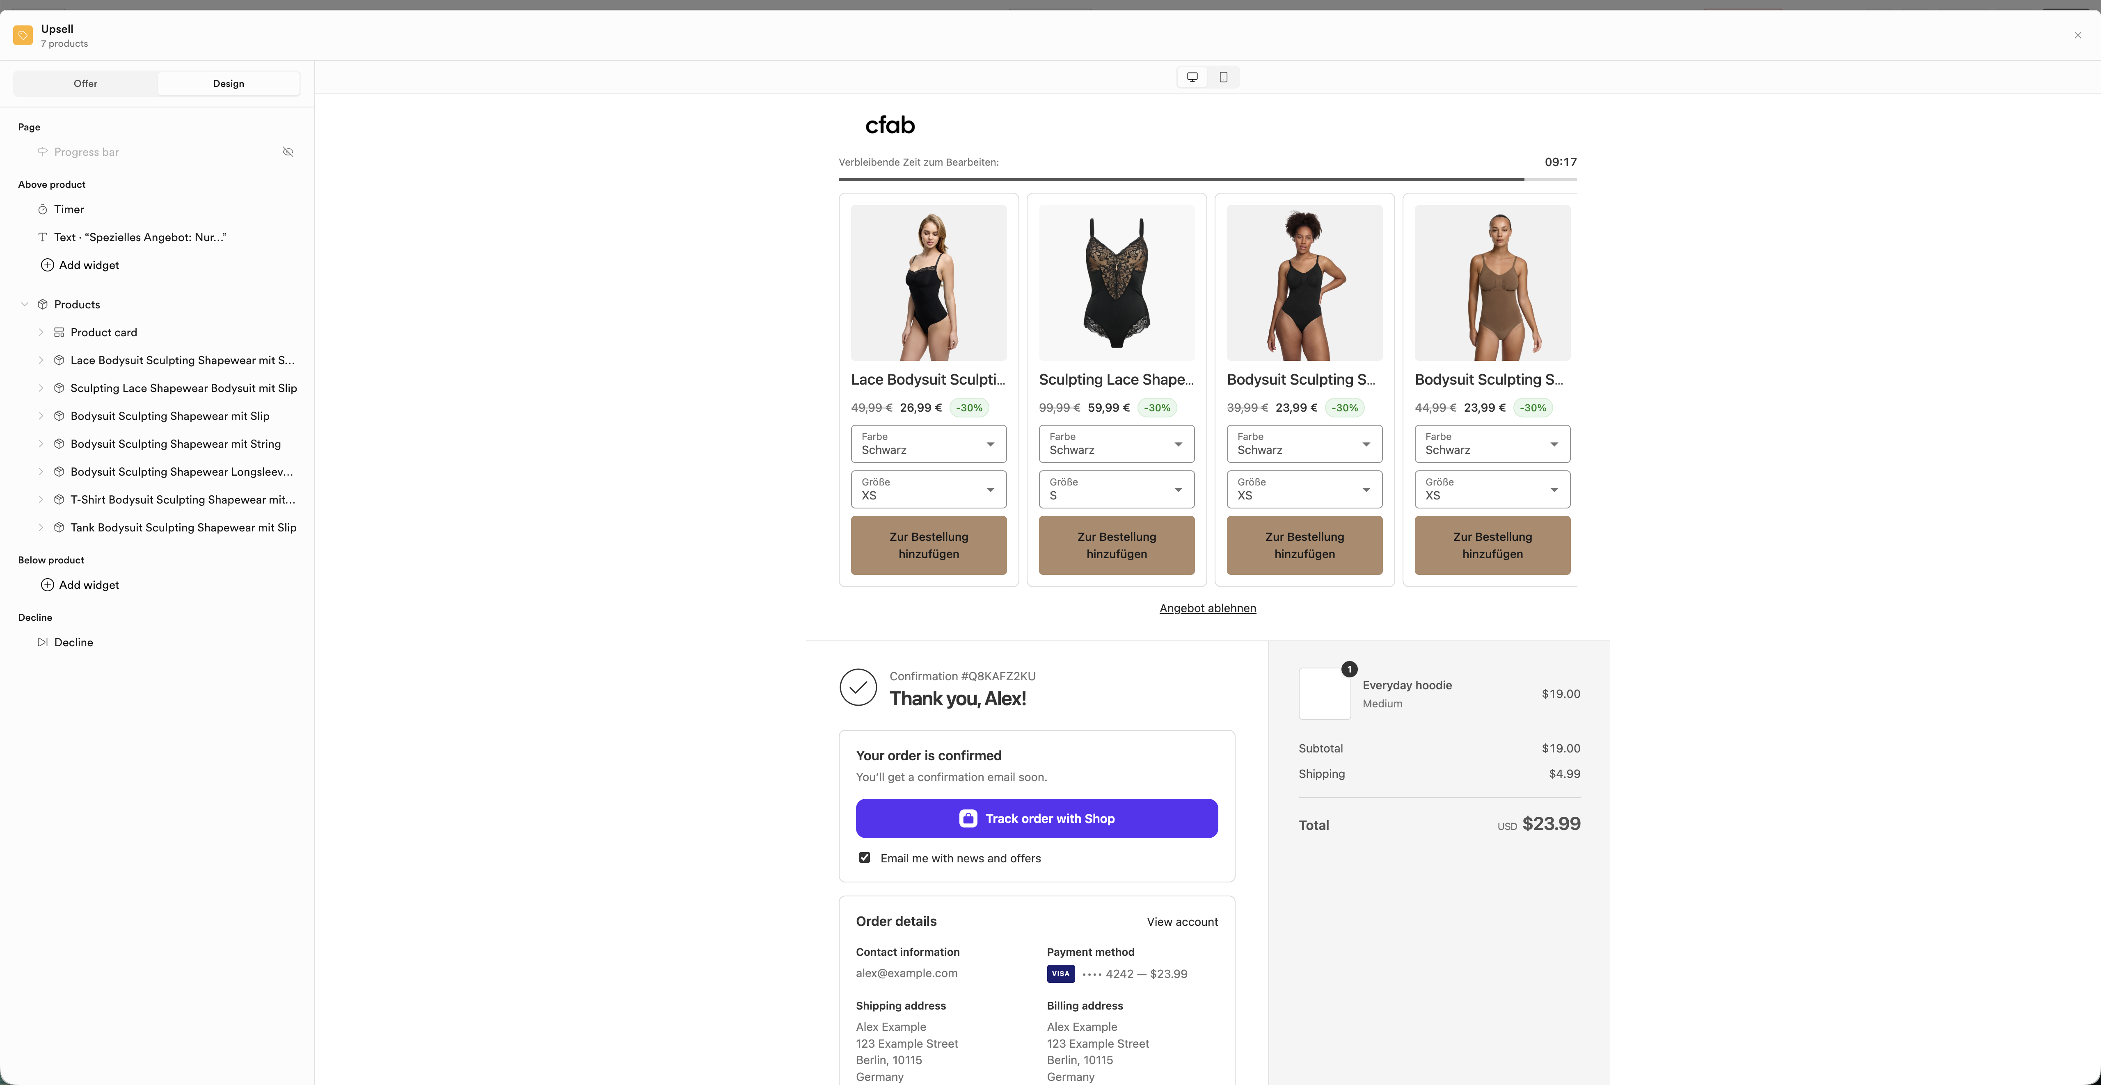The height and width of the screenshot is (1085, 2101).
Task: Click the Progress bar icon
Action: point(42,153)
